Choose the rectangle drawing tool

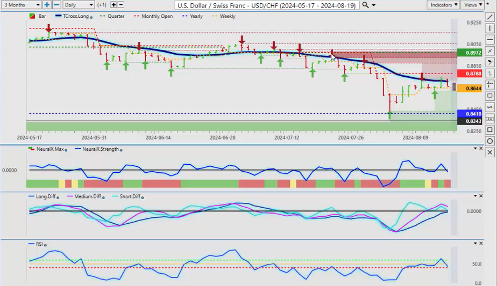[x=489, y=129]
